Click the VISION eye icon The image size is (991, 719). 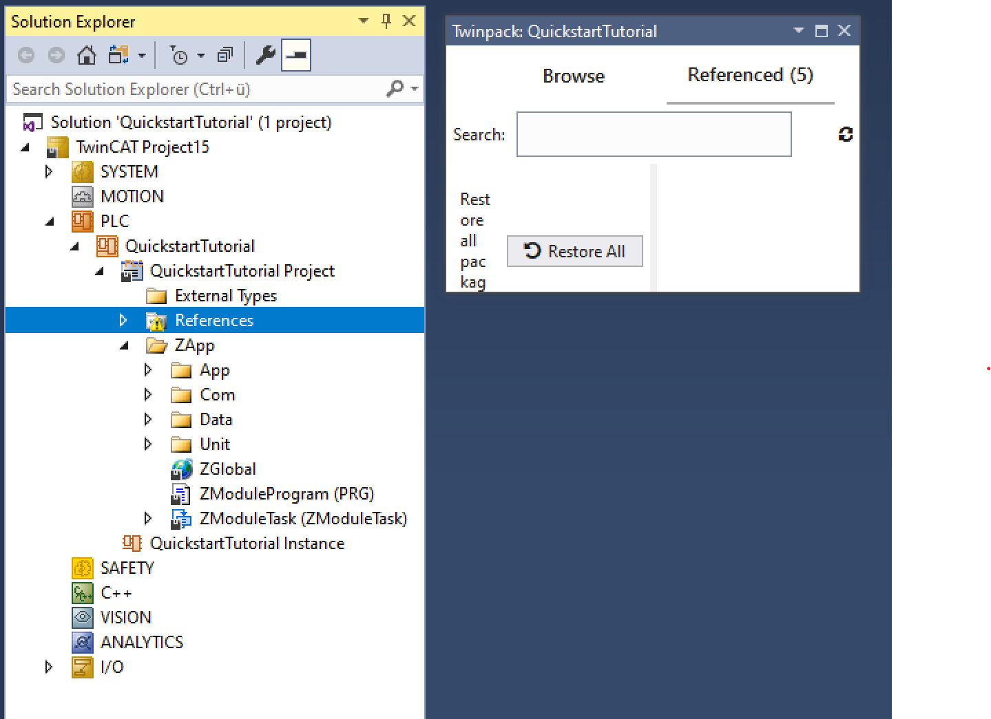(82, 618)
